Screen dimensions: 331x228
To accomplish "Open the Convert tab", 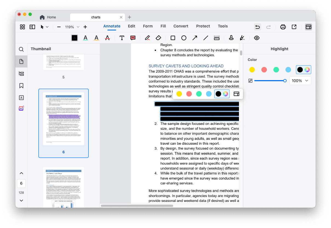I will coord(181,26).
